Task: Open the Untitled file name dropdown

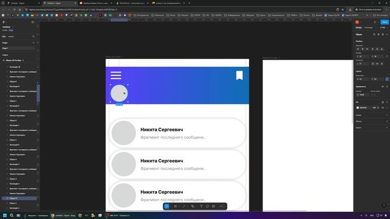Action: (7, 27)
